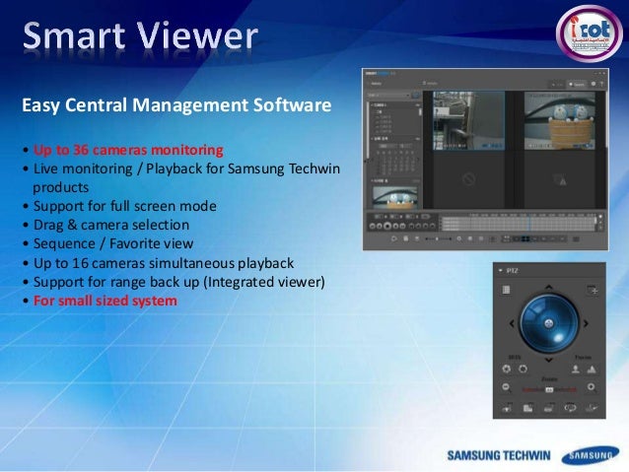Open the PTZ preset grid icon
Viewport: 629px width, 472px height.
tap(506, 290)
